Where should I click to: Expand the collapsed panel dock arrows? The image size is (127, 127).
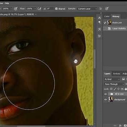tap(101, 13)
